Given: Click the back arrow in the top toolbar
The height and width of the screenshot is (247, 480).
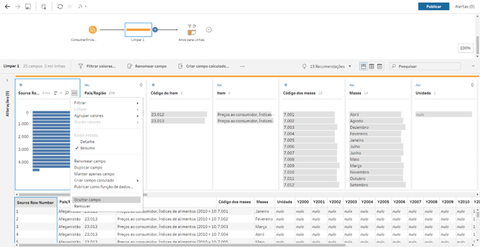Looking at the screenshot, I should (7, 7).
